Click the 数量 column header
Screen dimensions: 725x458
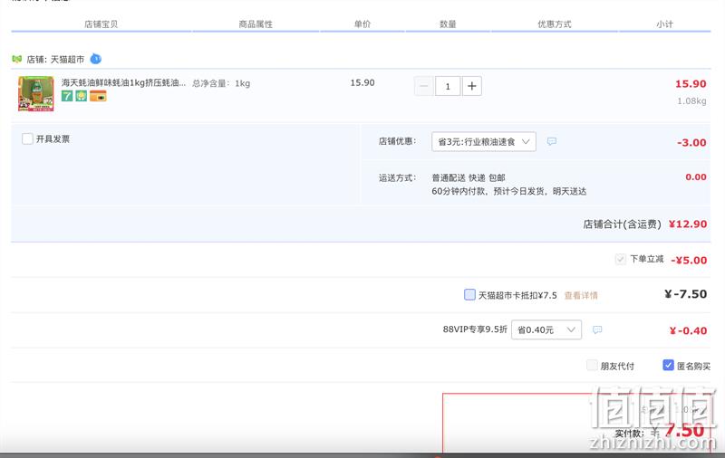pyautogui.click(x=448, y=24)
